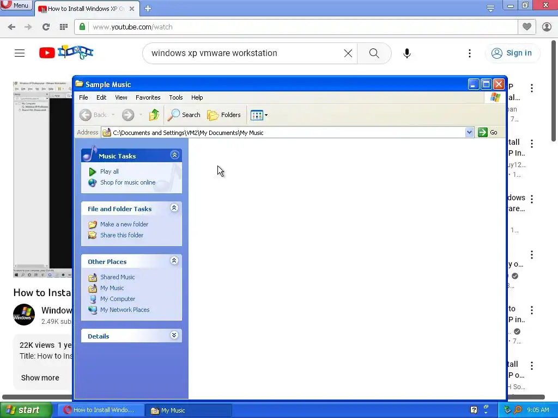This screenshot has height=418, width=558.
Task: Open the Forward history dropdown arrow
Action: pyautogui.click(x=141, y=115)
